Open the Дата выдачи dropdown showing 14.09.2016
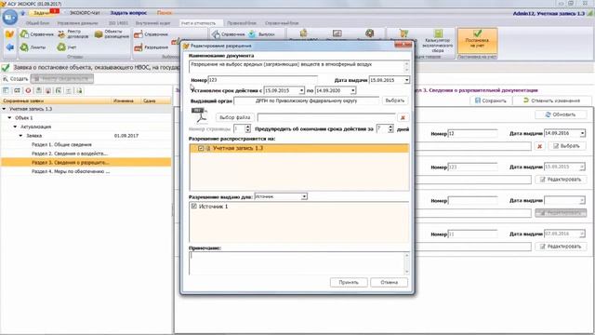 [582, 133]
